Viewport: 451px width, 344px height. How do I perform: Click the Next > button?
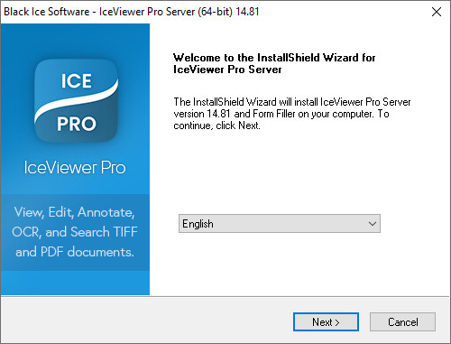point(326,322)
